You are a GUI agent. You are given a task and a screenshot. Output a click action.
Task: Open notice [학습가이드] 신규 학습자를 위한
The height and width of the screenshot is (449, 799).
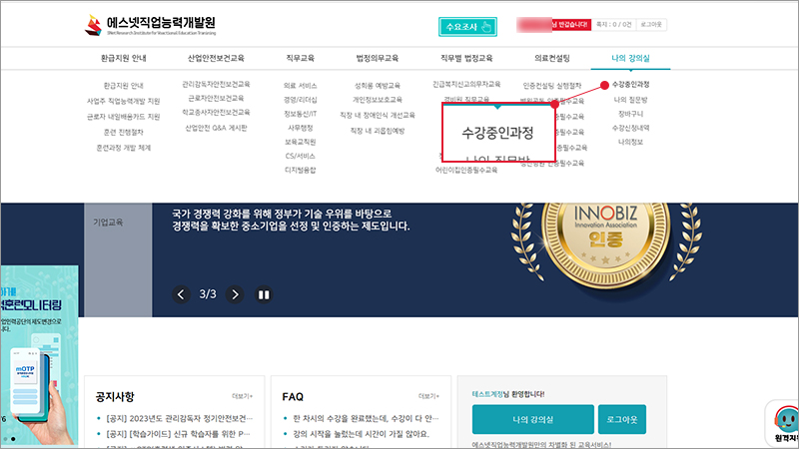point(179,434)
